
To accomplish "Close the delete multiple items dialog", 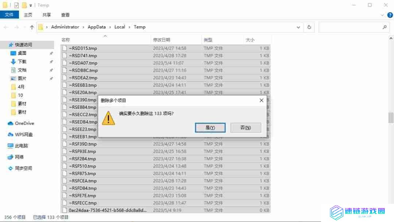I will point(261,100).
